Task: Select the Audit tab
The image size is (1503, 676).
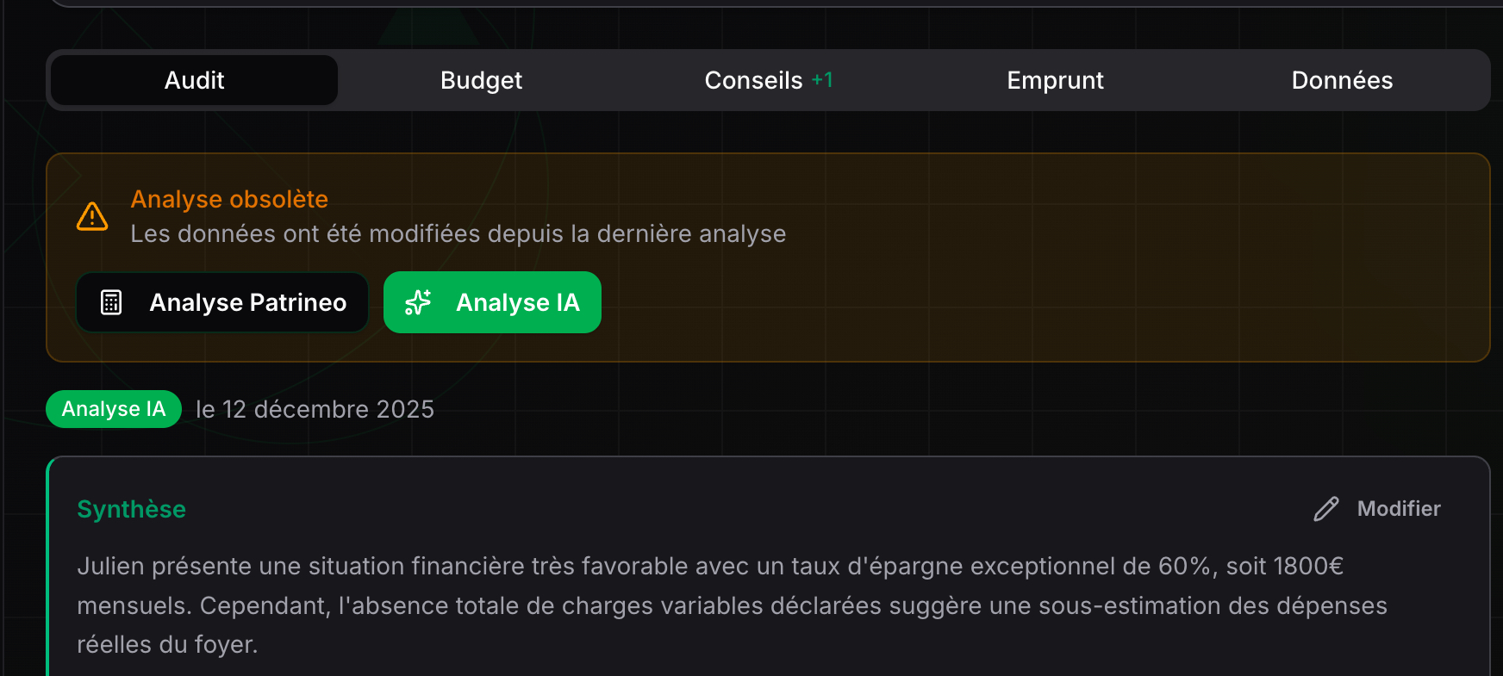Action: click(194, 79)
